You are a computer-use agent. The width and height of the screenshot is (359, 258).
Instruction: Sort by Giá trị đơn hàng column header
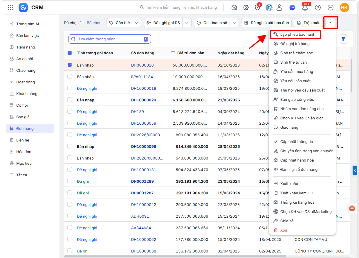193,53
